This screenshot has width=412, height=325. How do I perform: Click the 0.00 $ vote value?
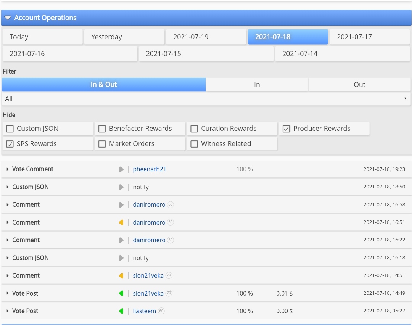click(x=284, y=311)
